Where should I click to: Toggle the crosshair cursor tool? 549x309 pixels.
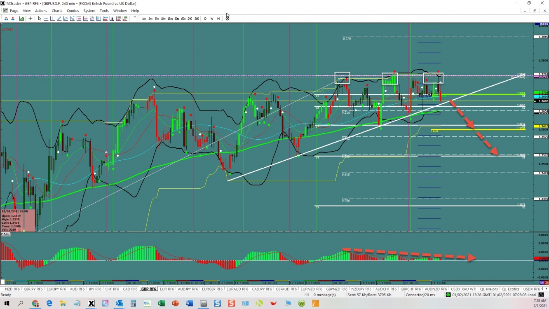[30, 19]
